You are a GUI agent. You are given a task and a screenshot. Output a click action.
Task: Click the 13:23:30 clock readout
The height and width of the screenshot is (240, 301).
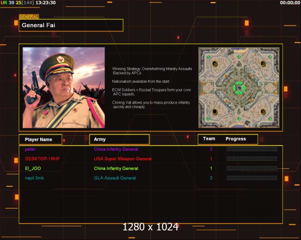pyautogui.click(x=46, y=3)
